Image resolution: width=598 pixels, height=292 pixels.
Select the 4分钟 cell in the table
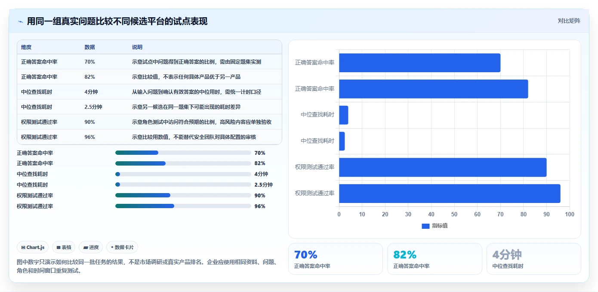(x=91, y=92)
